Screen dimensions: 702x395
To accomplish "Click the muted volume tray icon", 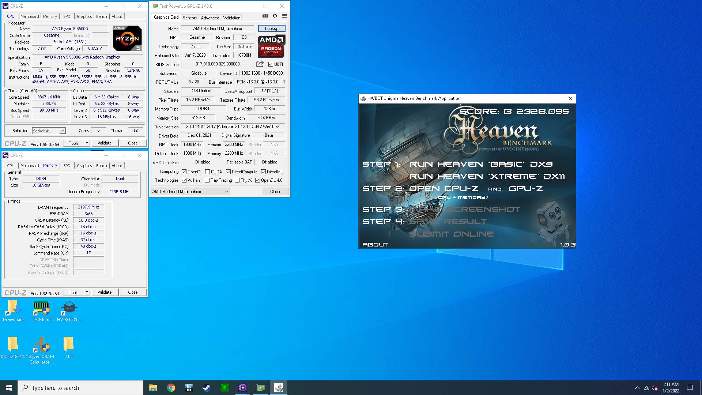I will coord(655,388).
